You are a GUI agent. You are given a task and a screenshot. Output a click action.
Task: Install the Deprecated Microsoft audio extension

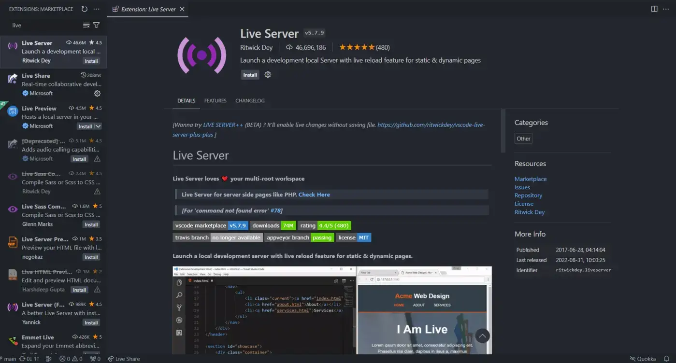click(x=79, y=159)
